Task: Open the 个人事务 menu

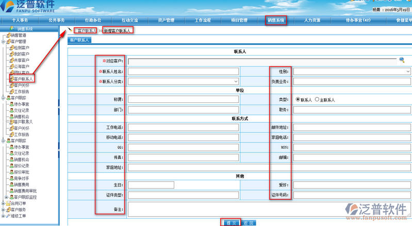Action: pos(20,20)
